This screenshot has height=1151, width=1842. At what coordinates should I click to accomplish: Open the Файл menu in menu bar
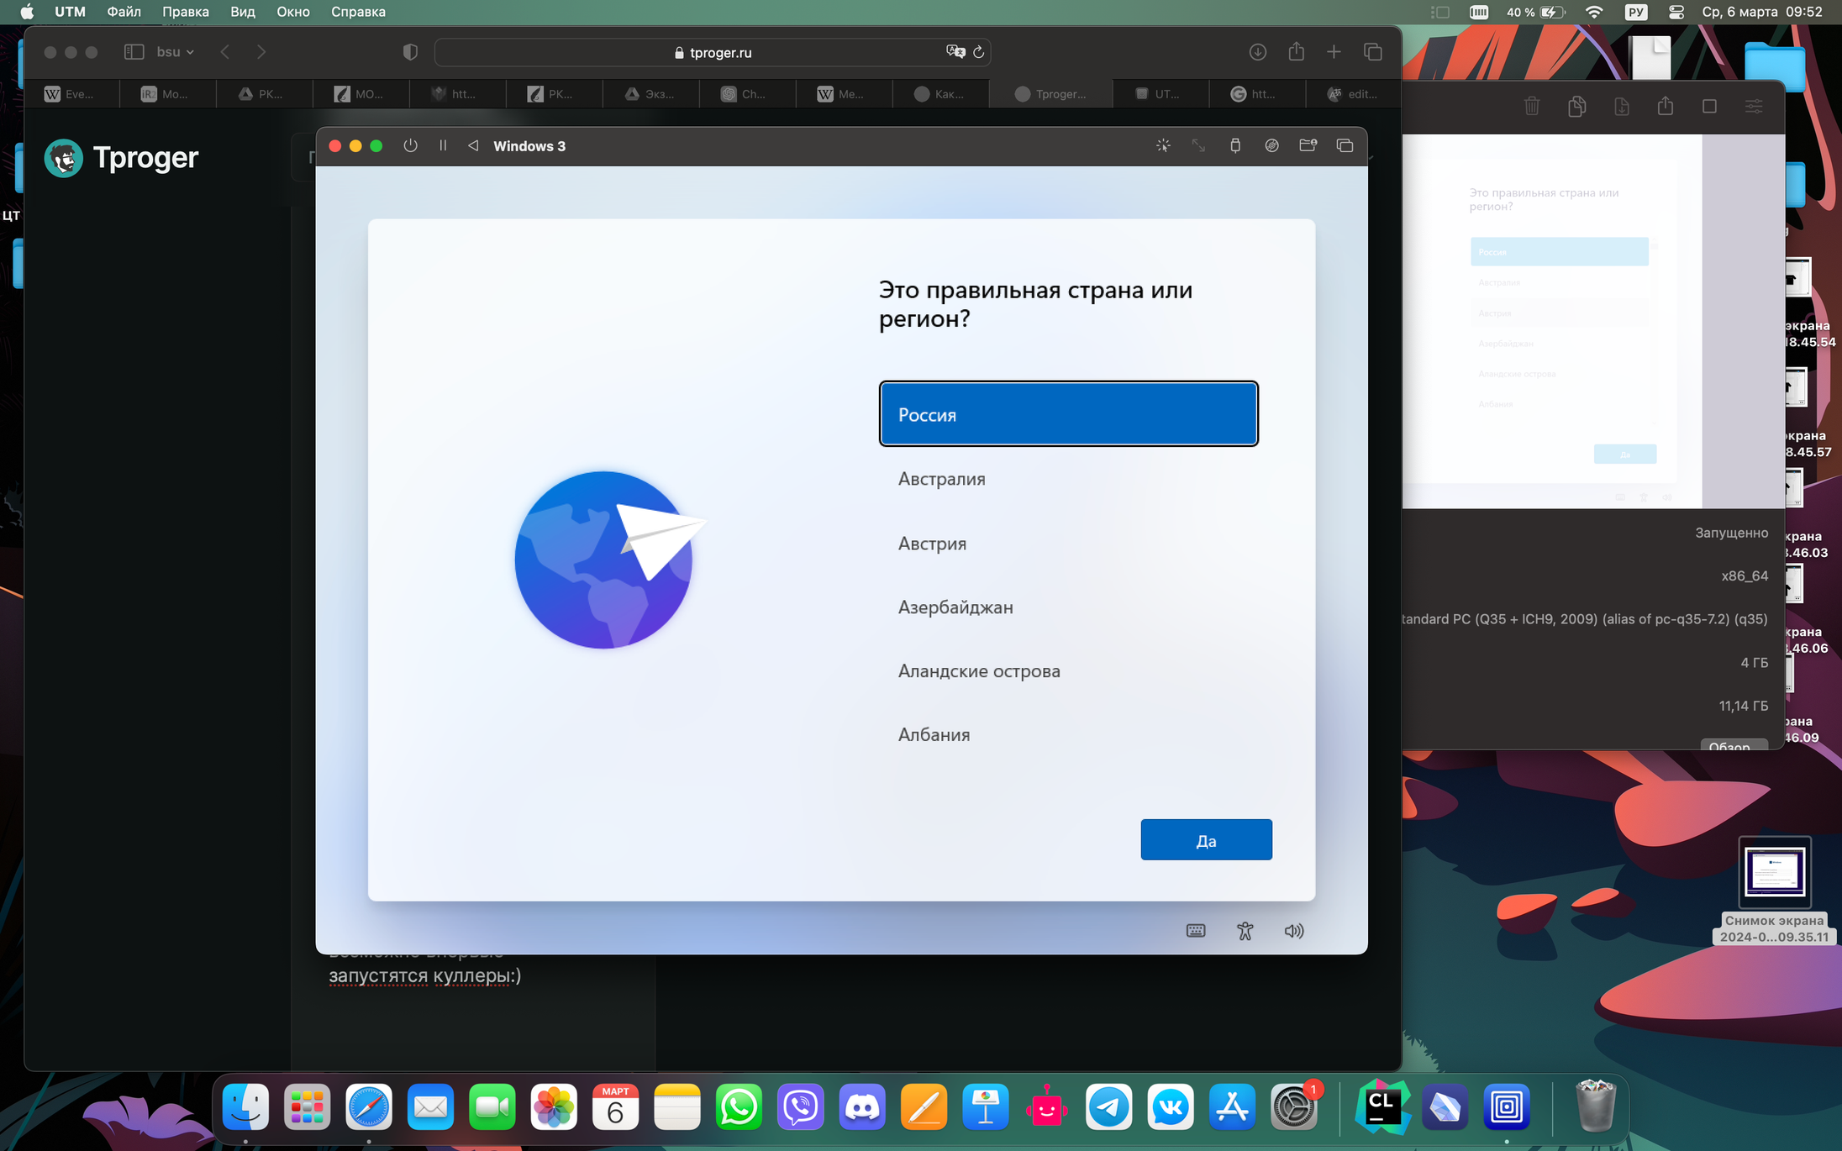tap(124, 12)
